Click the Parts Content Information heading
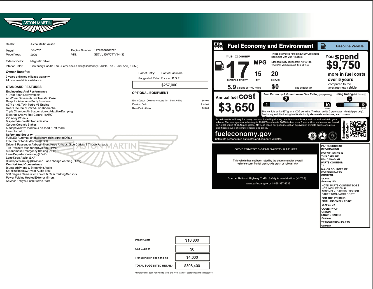Screen dimensions: 373x289 332,147
